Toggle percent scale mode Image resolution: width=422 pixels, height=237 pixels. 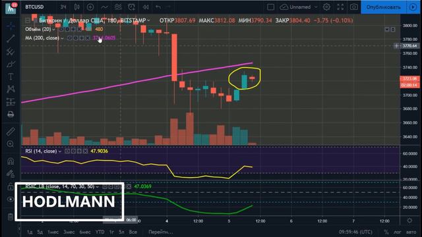pyautogui.click(x=386, y=232)
